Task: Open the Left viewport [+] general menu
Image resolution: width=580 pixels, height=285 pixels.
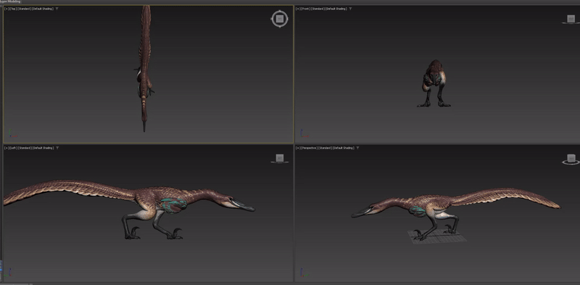Action: pyautogui.click(x=7, y=148)
